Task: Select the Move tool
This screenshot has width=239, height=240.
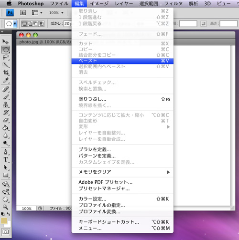Action: pos(6,42)
